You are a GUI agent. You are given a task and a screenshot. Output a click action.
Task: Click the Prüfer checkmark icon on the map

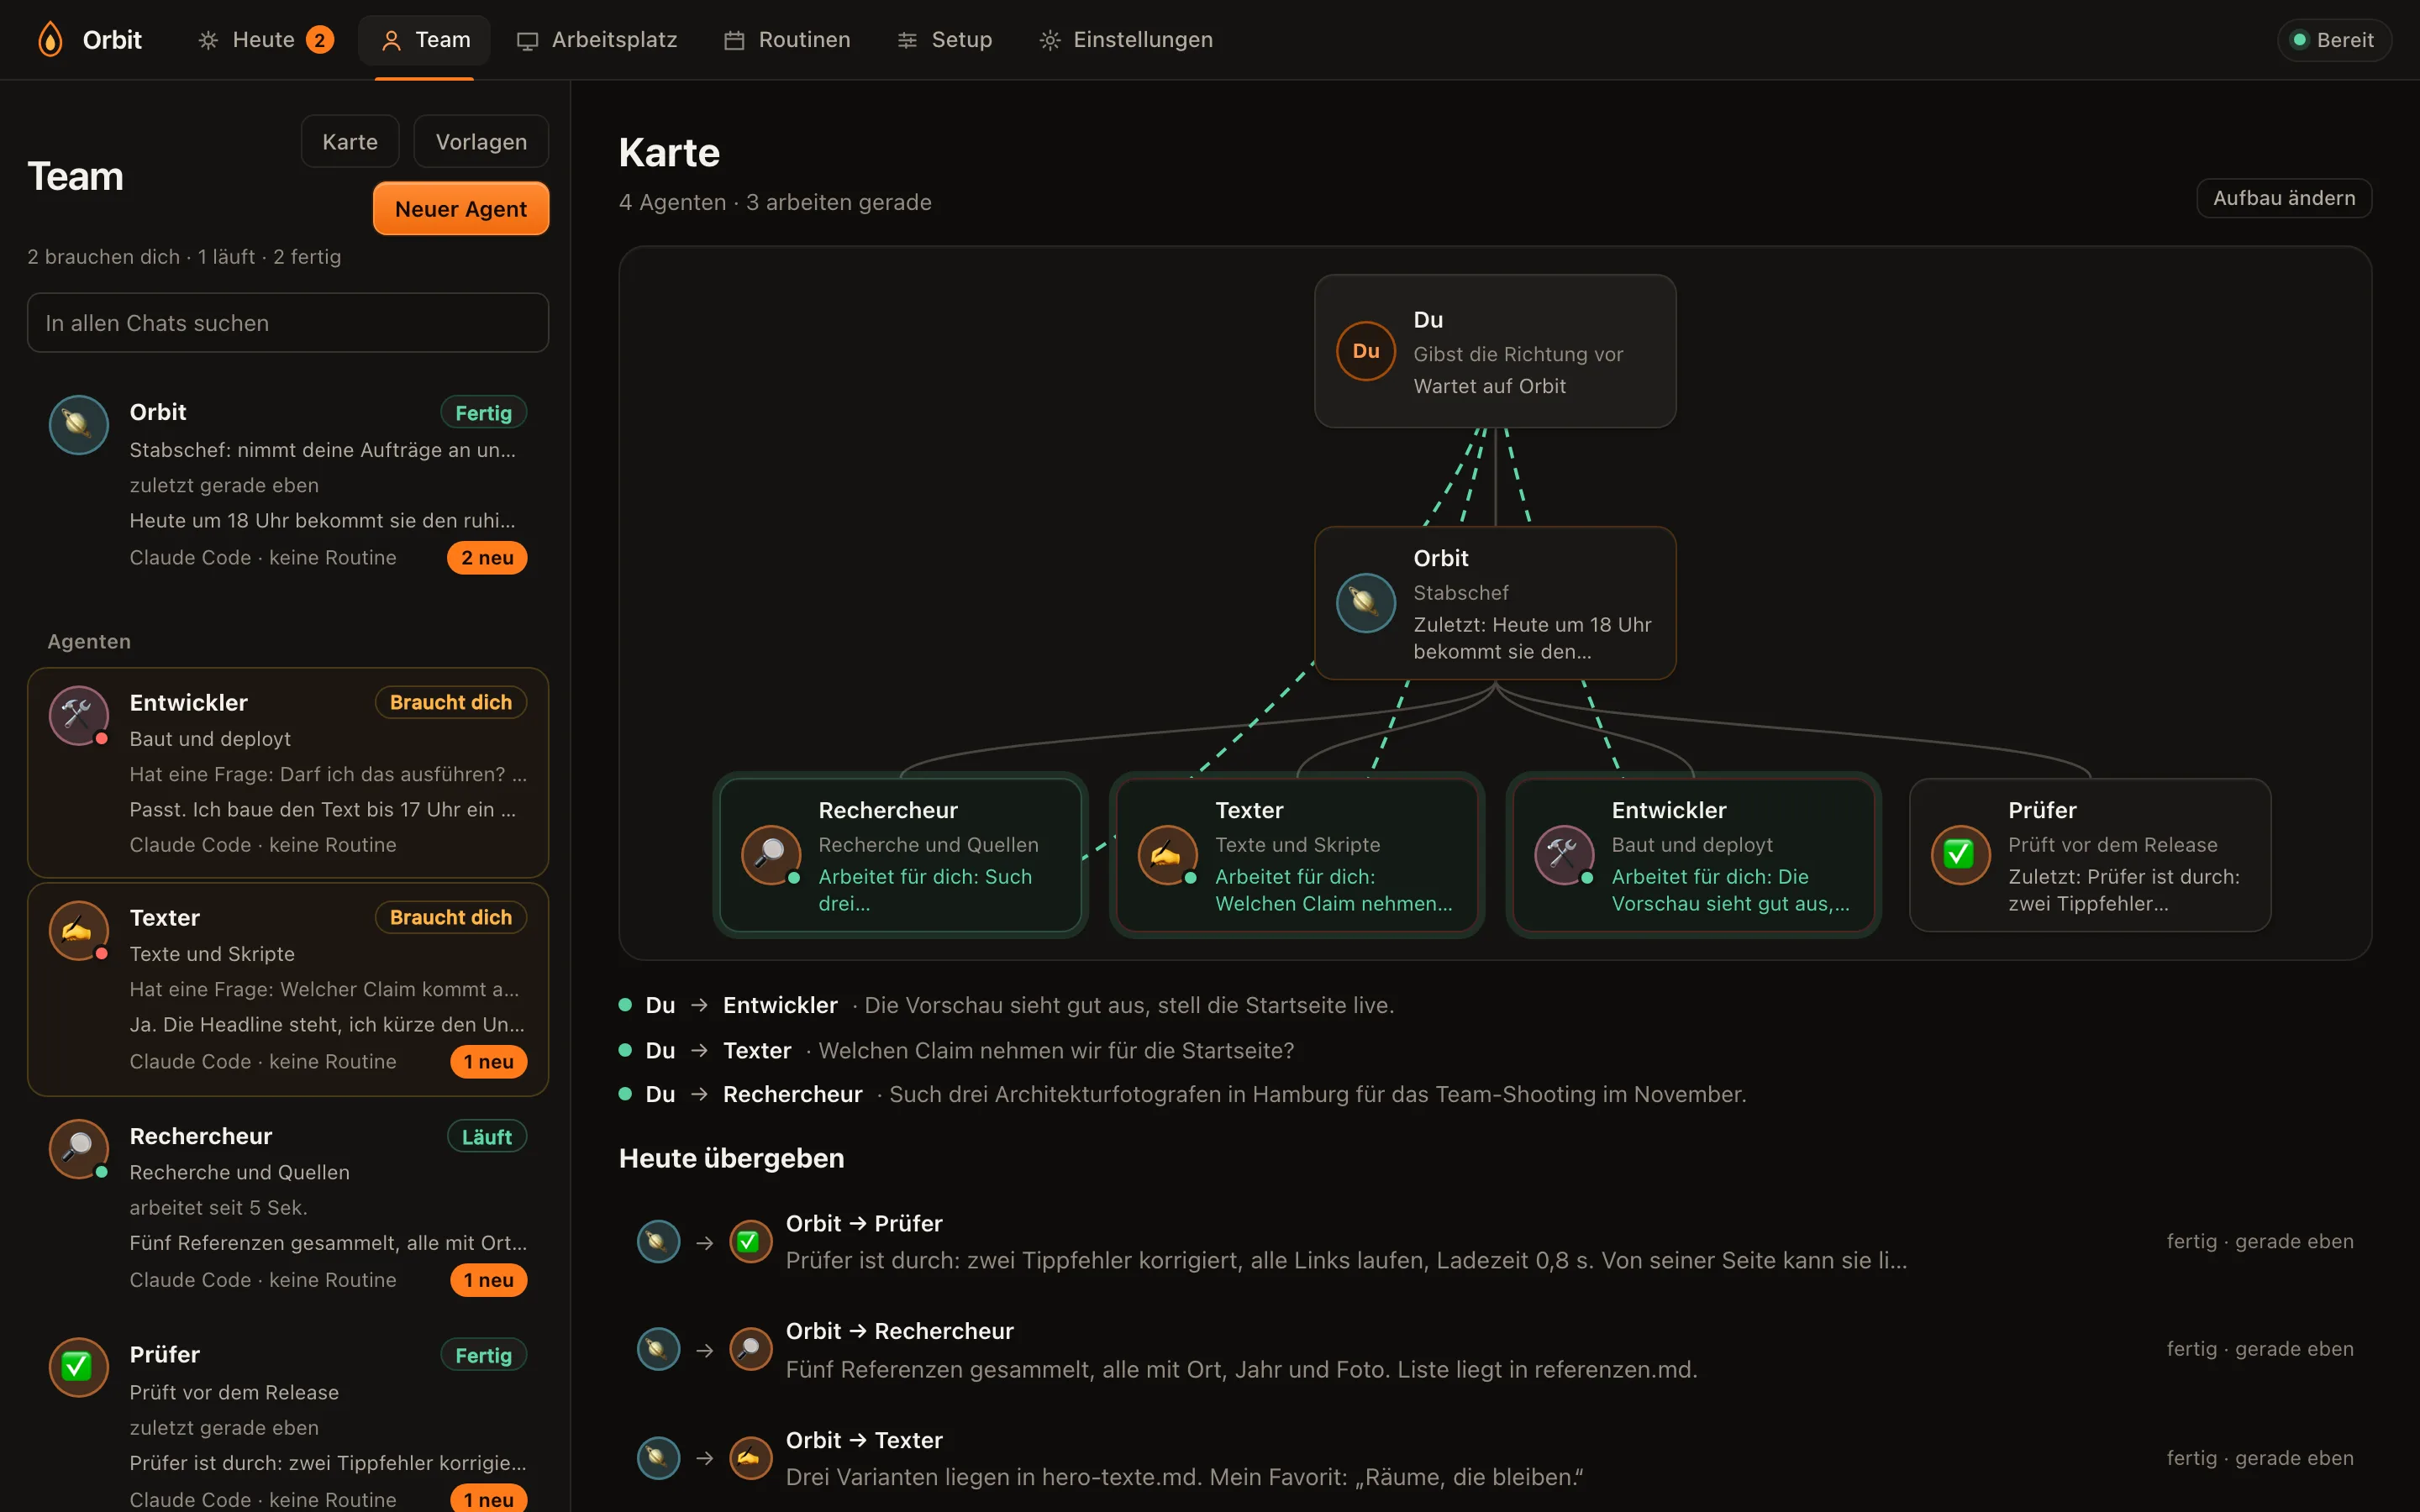click(1960, 855)
